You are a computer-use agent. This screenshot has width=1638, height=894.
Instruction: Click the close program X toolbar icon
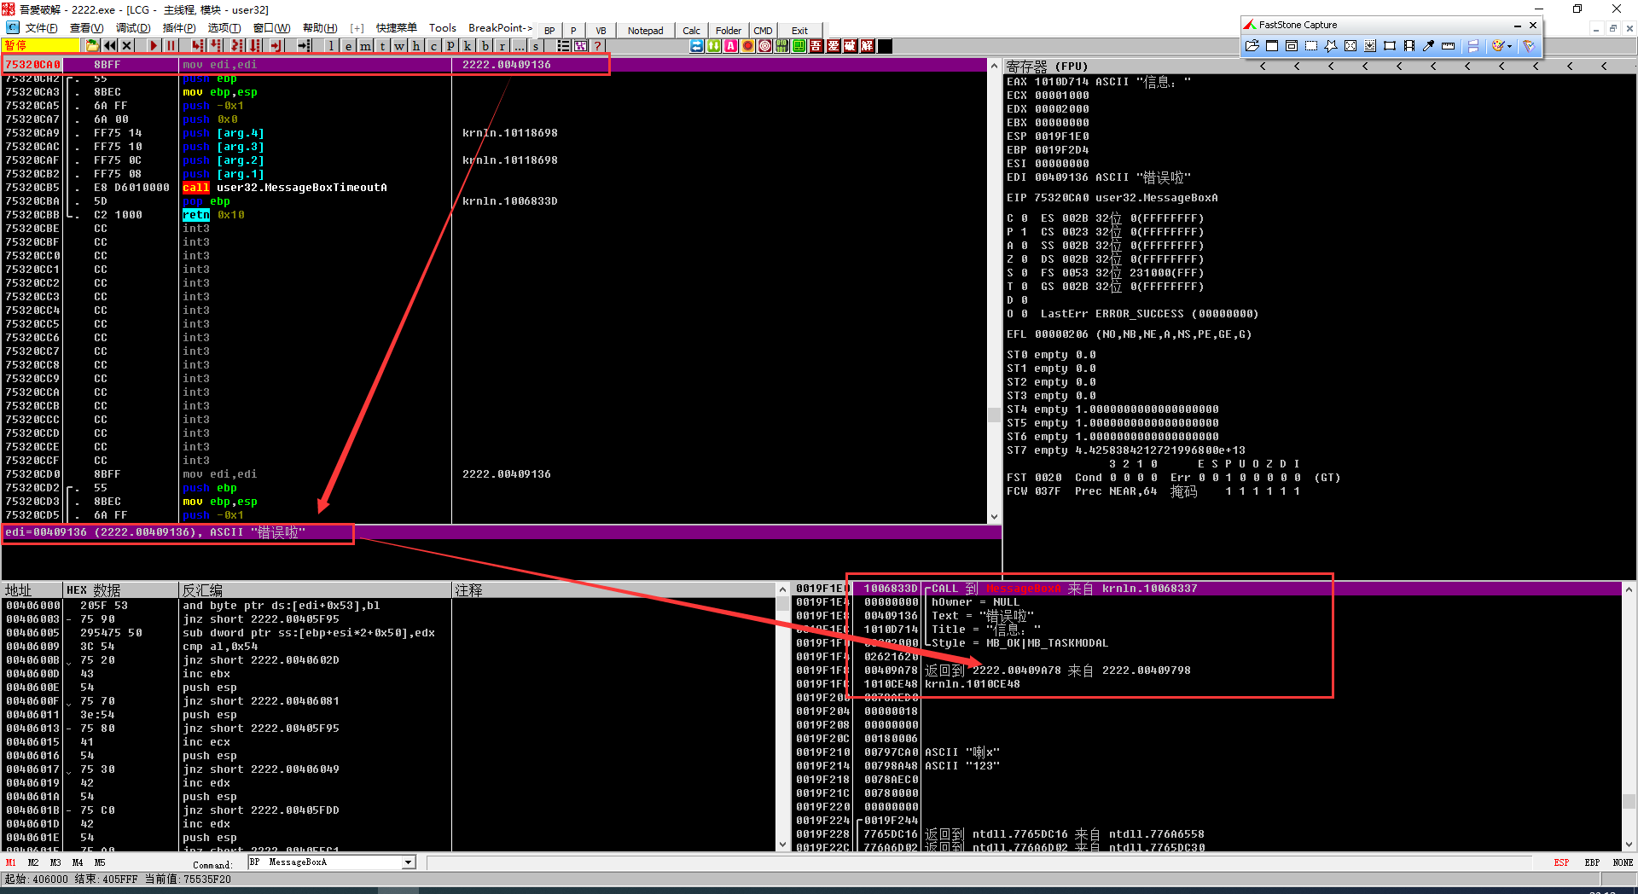tap(127, 45)
